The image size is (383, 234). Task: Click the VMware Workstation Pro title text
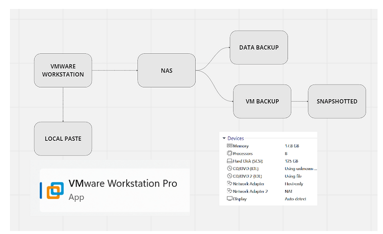point(123,183)
